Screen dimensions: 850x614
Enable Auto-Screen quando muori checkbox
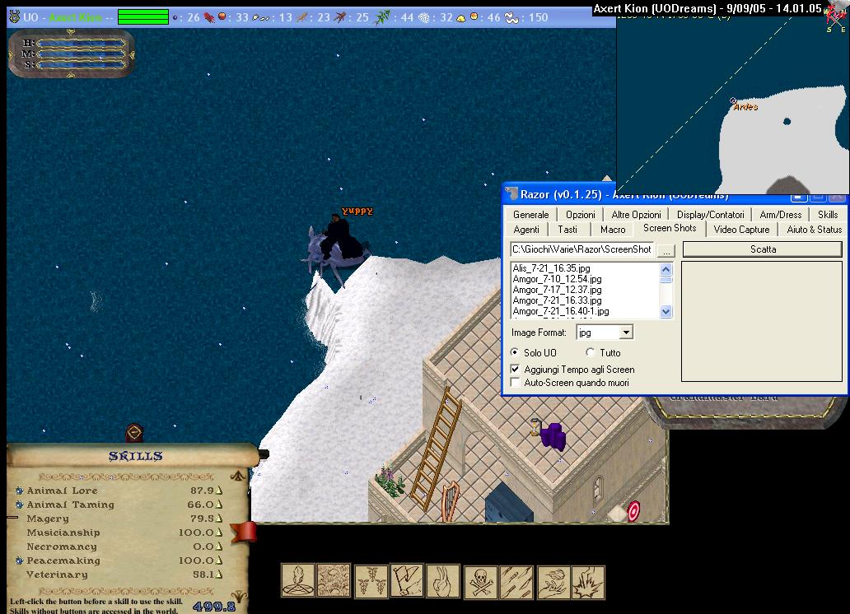click(x=516, y=383)
